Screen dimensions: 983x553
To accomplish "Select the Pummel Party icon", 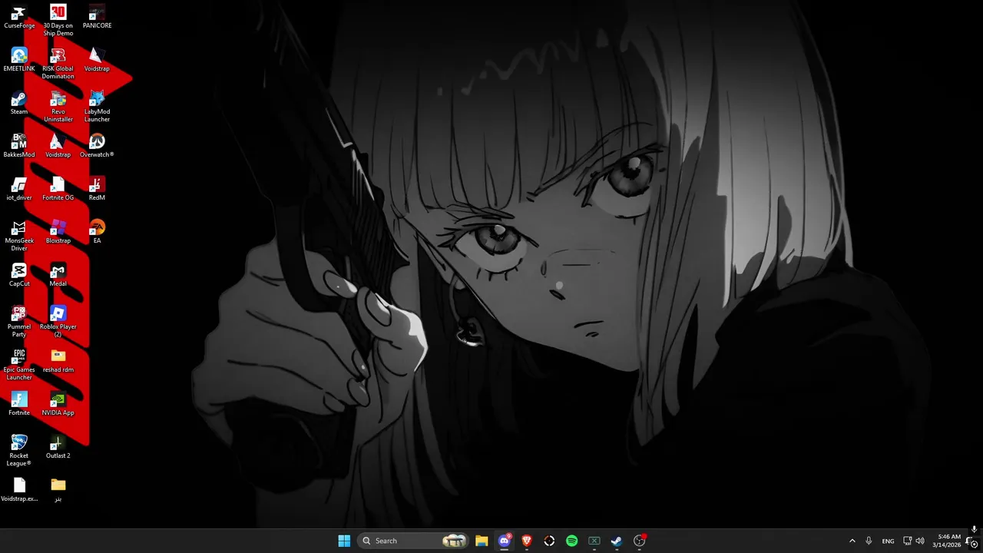I will [19, 322].
